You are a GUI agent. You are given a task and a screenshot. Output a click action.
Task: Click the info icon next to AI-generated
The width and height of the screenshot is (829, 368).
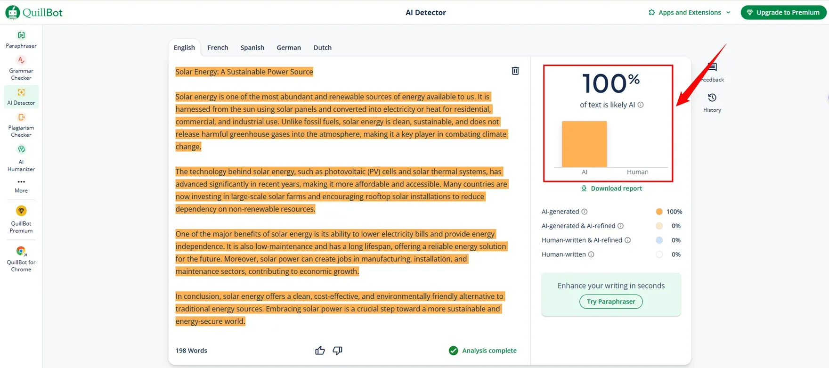585,212
